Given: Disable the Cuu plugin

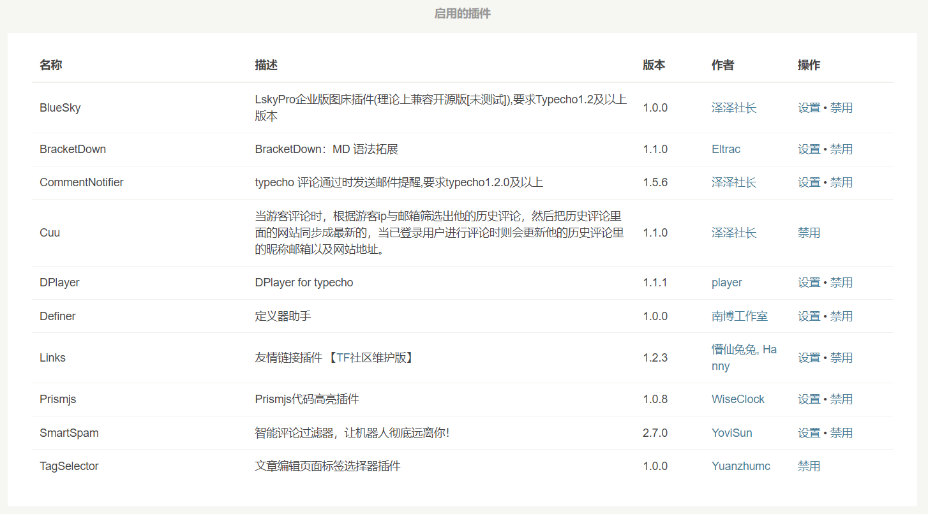Looking at the screenshot, I should 809,233.
